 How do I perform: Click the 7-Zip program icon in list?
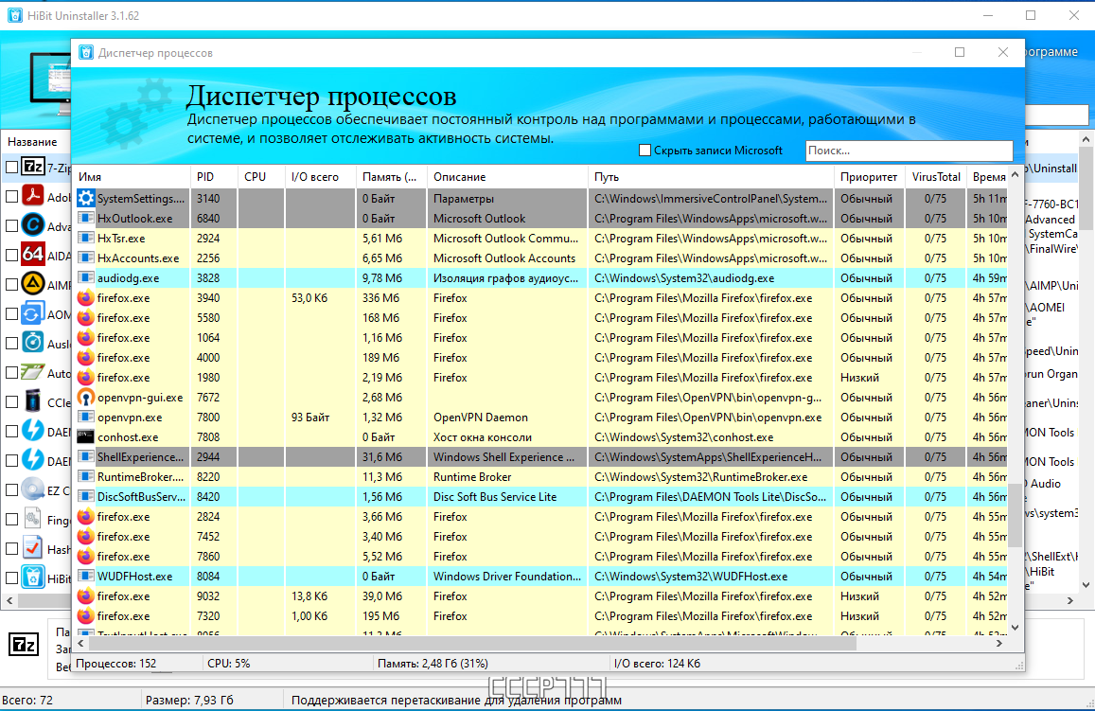[33, 167]
